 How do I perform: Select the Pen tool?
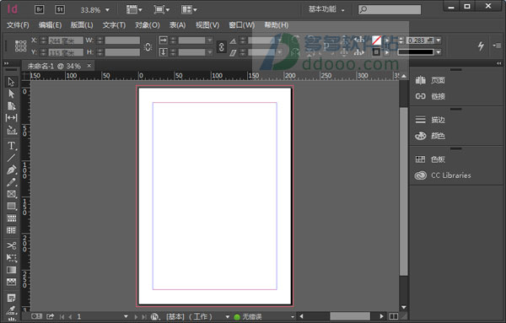click(x=11, y=170)
